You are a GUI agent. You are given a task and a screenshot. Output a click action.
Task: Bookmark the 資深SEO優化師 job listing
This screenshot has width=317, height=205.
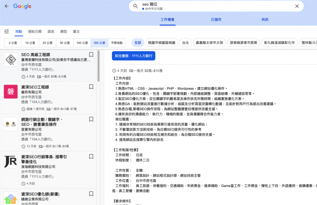click(91, 194)
